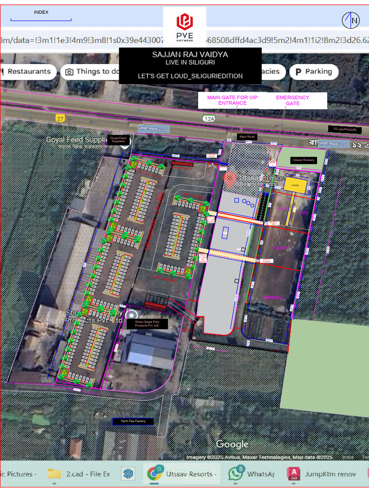369x492 pixels.
Task: Focus the browser address bar URL
Action: pos(184,40)
